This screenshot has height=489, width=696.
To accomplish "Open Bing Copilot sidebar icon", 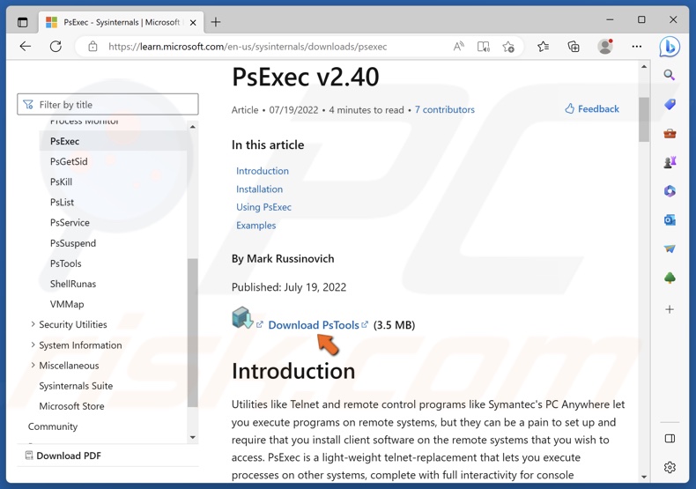I will (x=670, y=47).
